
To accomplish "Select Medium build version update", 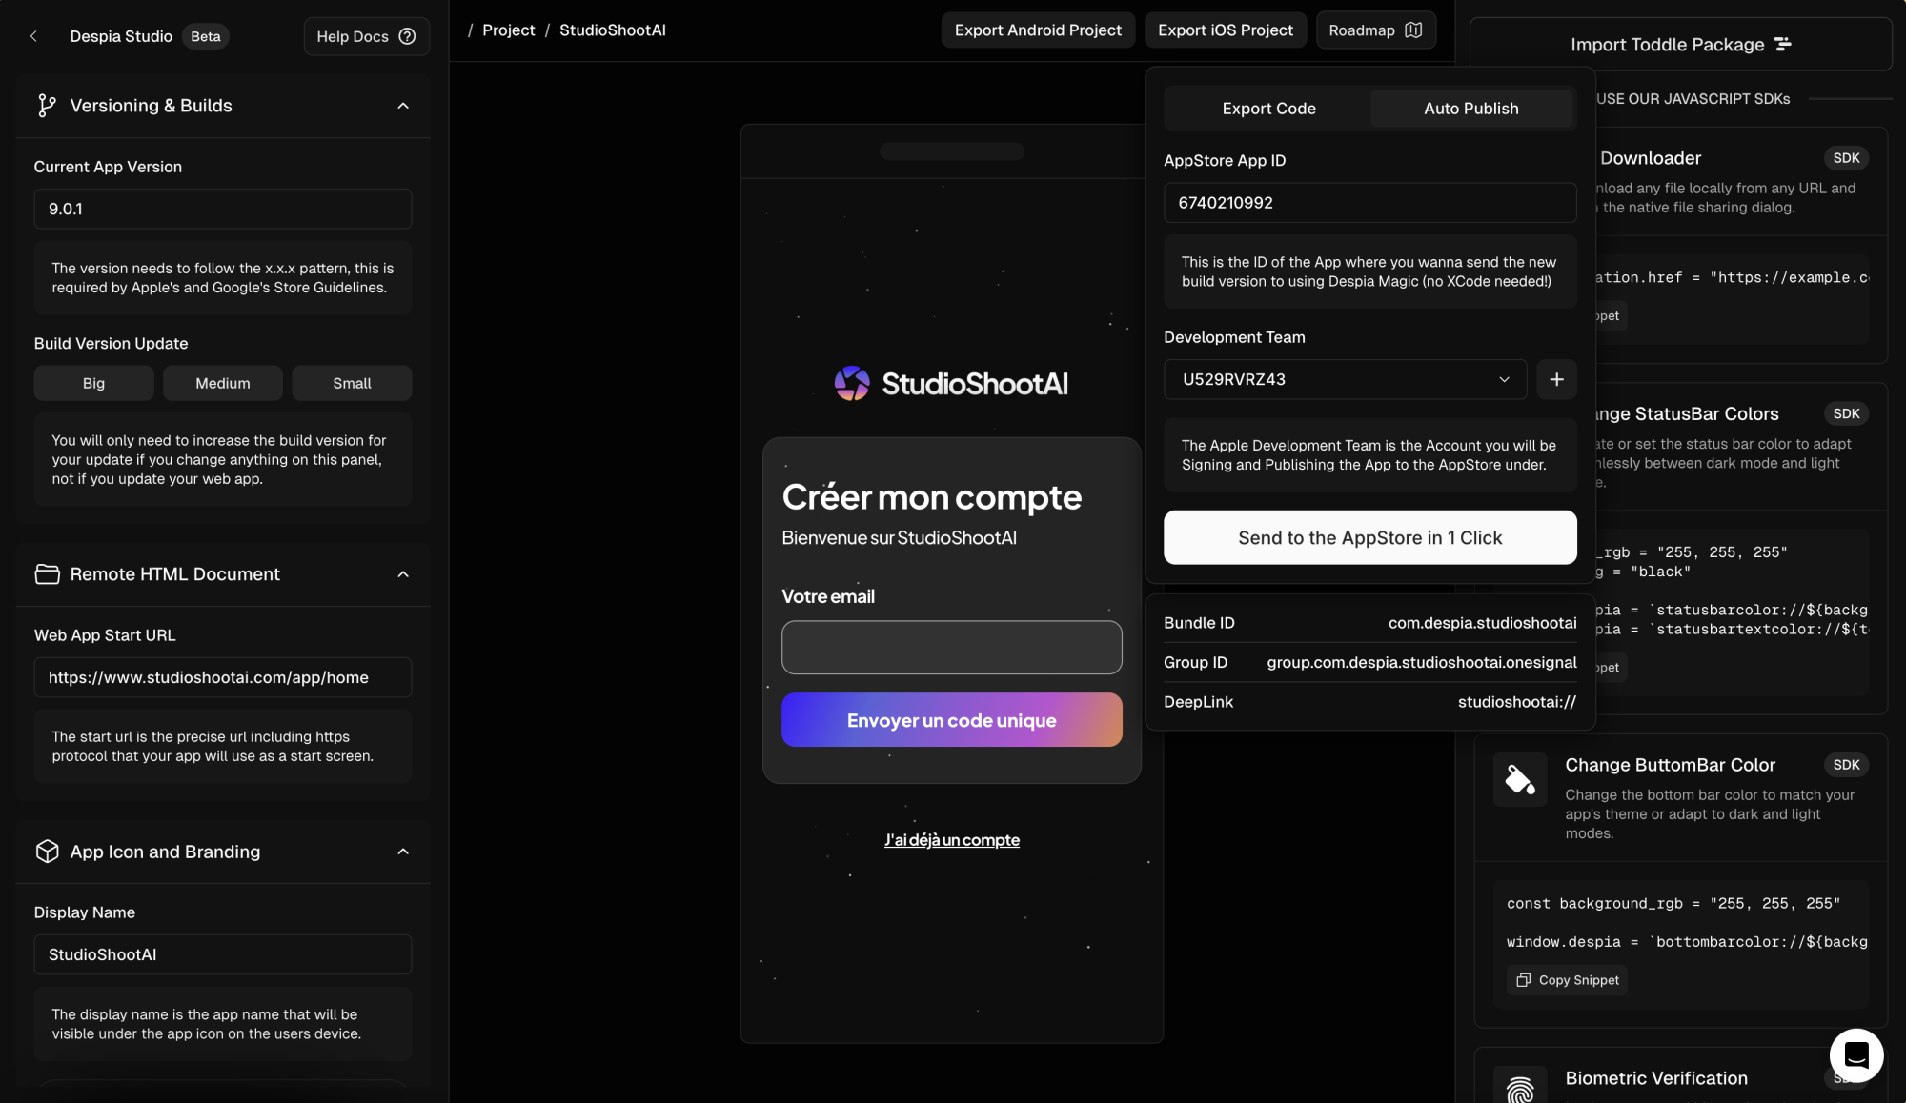I will coord(222,383).
